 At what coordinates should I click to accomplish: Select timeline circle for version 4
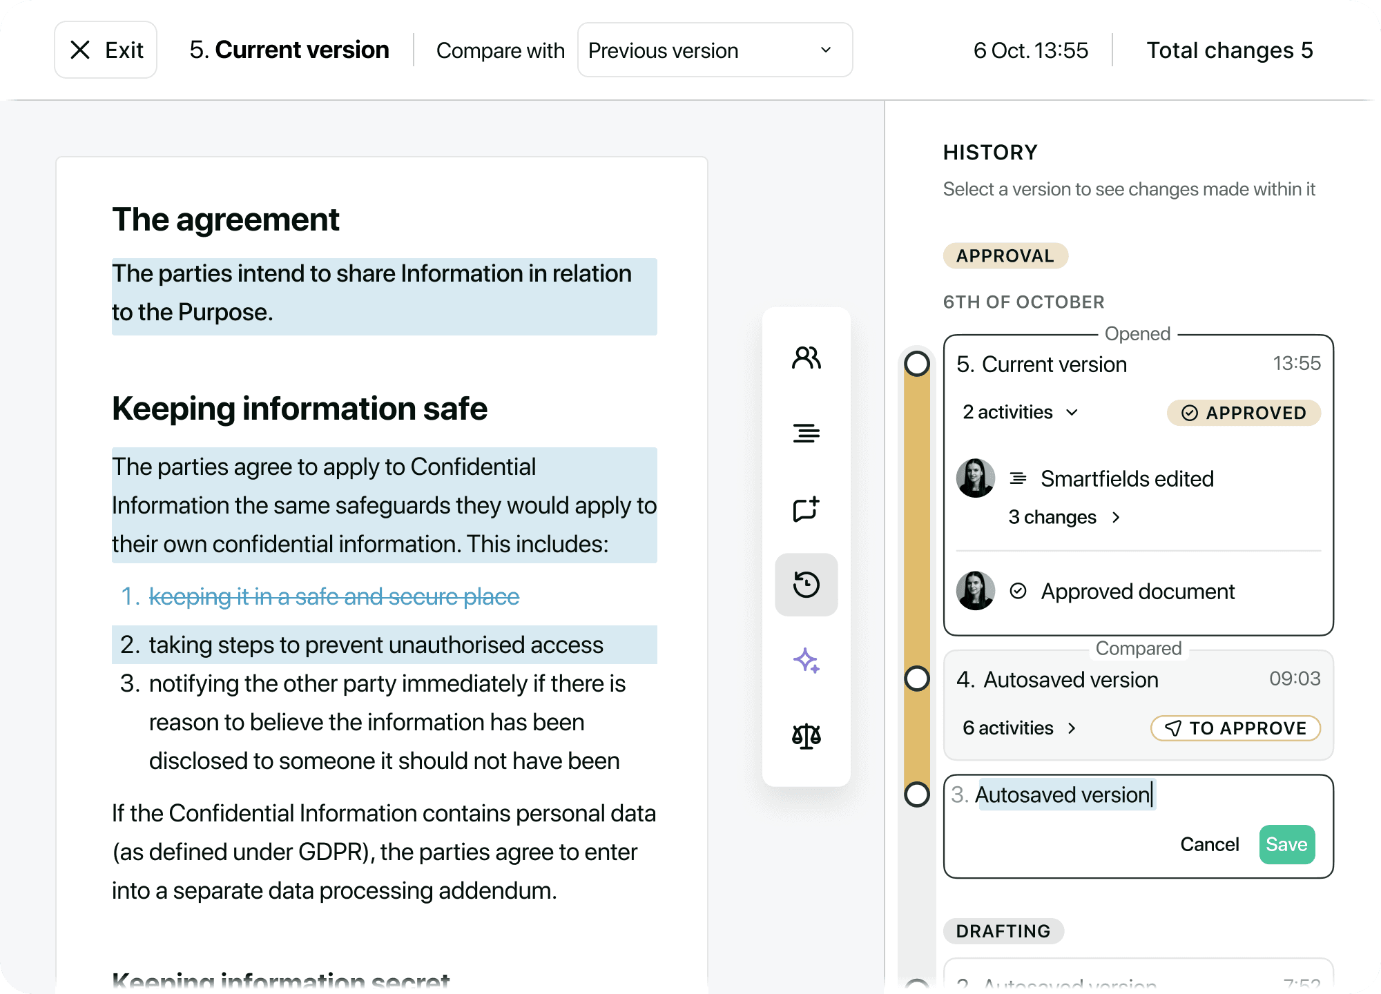[917, 679]
